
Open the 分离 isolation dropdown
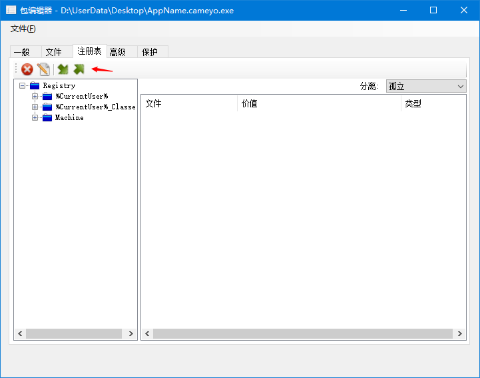coord(426,86)
